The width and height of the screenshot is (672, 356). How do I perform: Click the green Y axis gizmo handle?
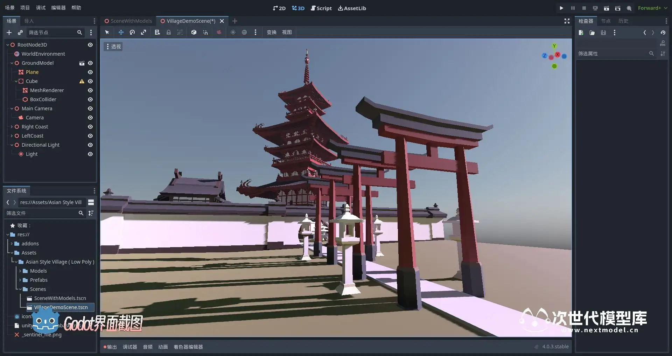click(x=554, y=46)
